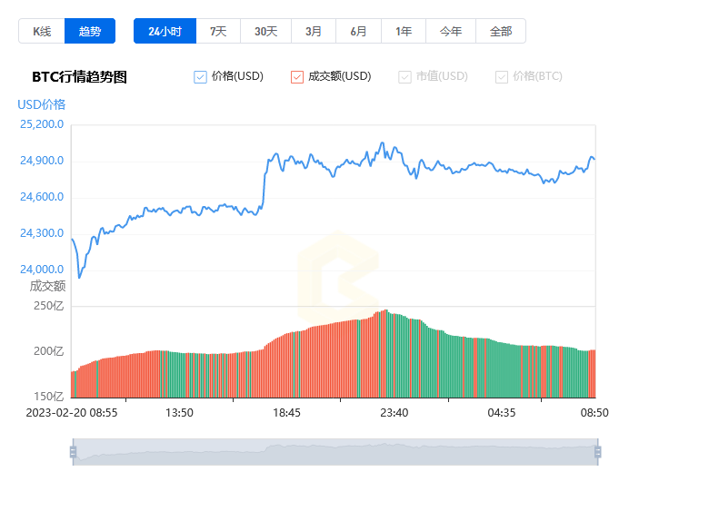
Task: Click the 24,300.0 price axis label
Action: 42,233
